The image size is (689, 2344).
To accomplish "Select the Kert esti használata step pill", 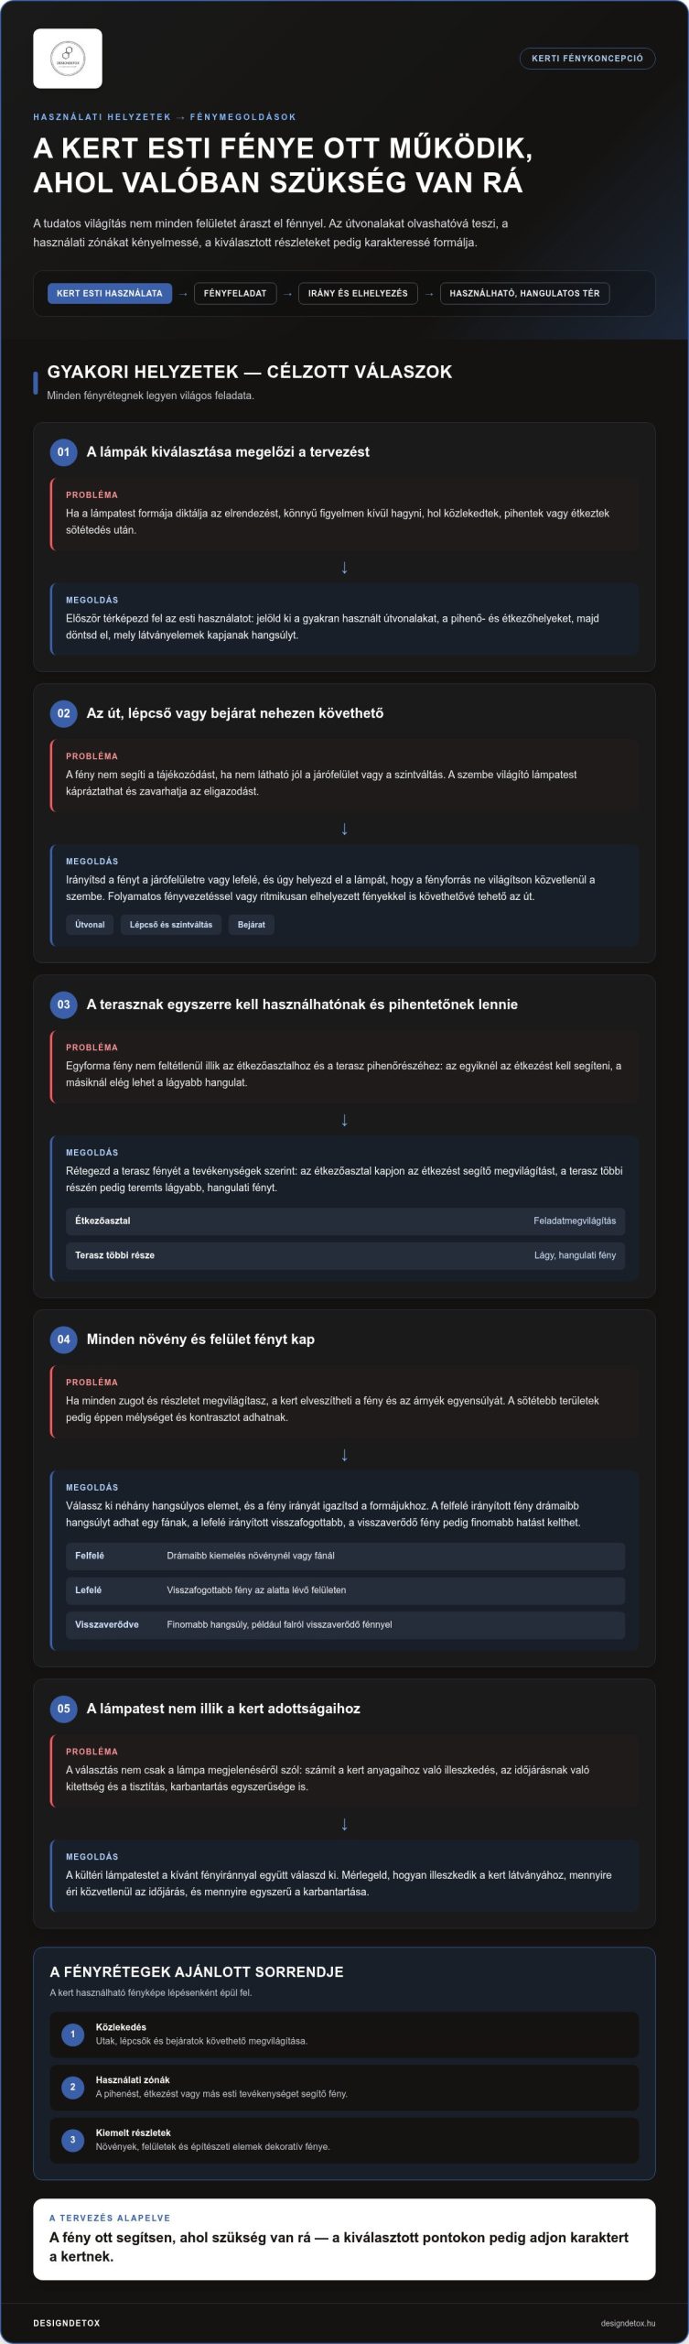I will 110,294.
